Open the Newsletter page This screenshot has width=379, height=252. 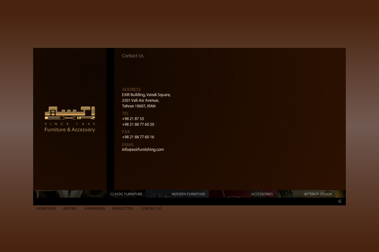coord(123,209)
